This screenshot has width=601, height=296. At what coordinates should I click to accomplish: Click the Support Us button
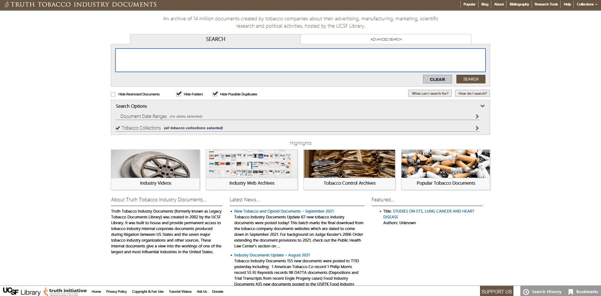(x=497, y=291)
